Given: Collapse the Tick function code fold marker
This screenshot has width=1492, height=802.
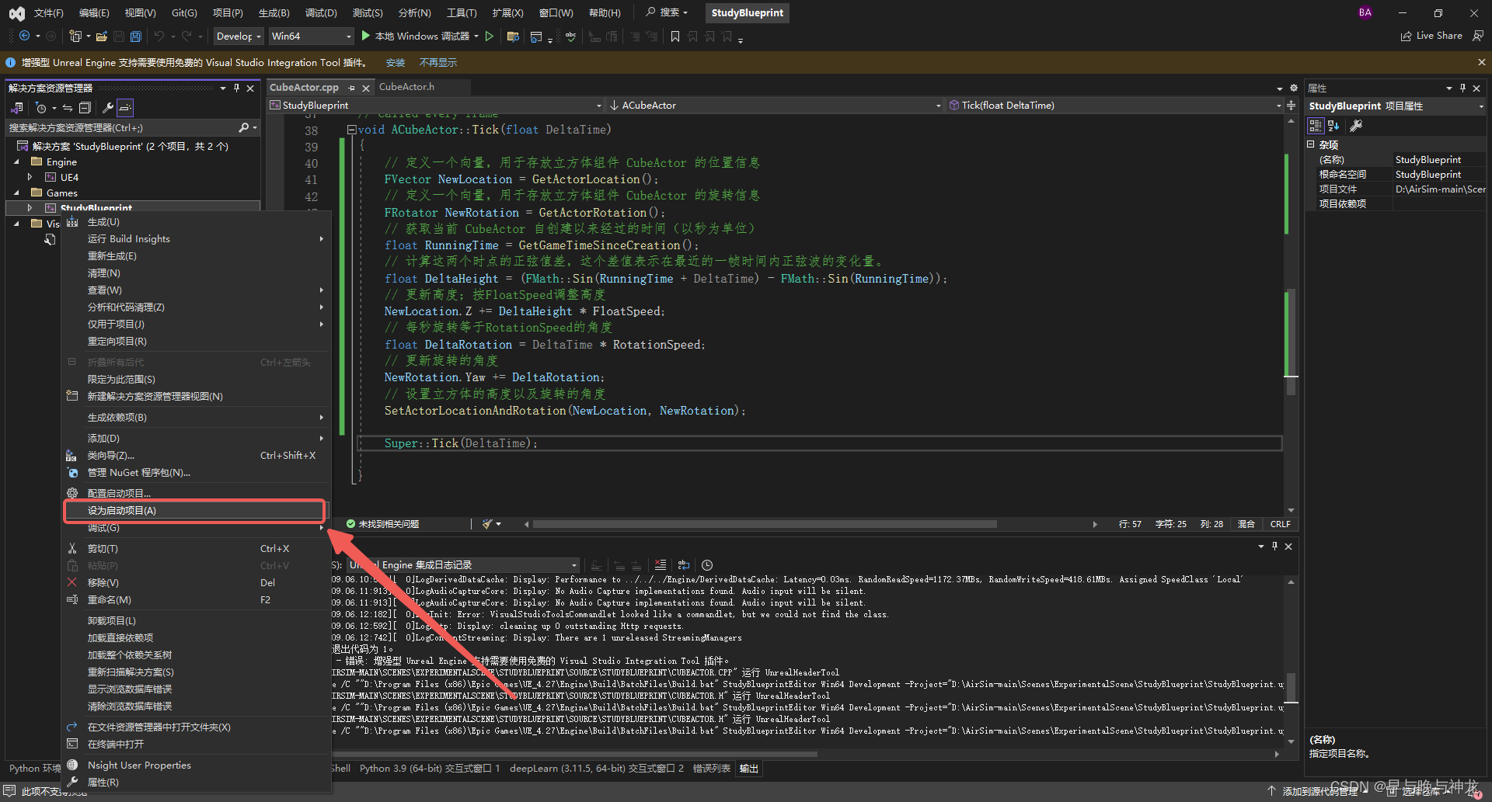Looking at the screenshot, I should tap(352, 130).
